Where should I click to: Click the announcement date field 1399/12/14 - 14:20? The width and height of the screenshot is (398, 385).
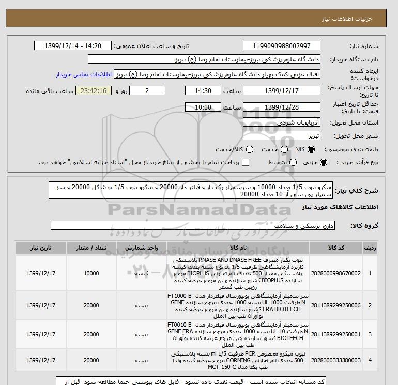coord(72,45)
